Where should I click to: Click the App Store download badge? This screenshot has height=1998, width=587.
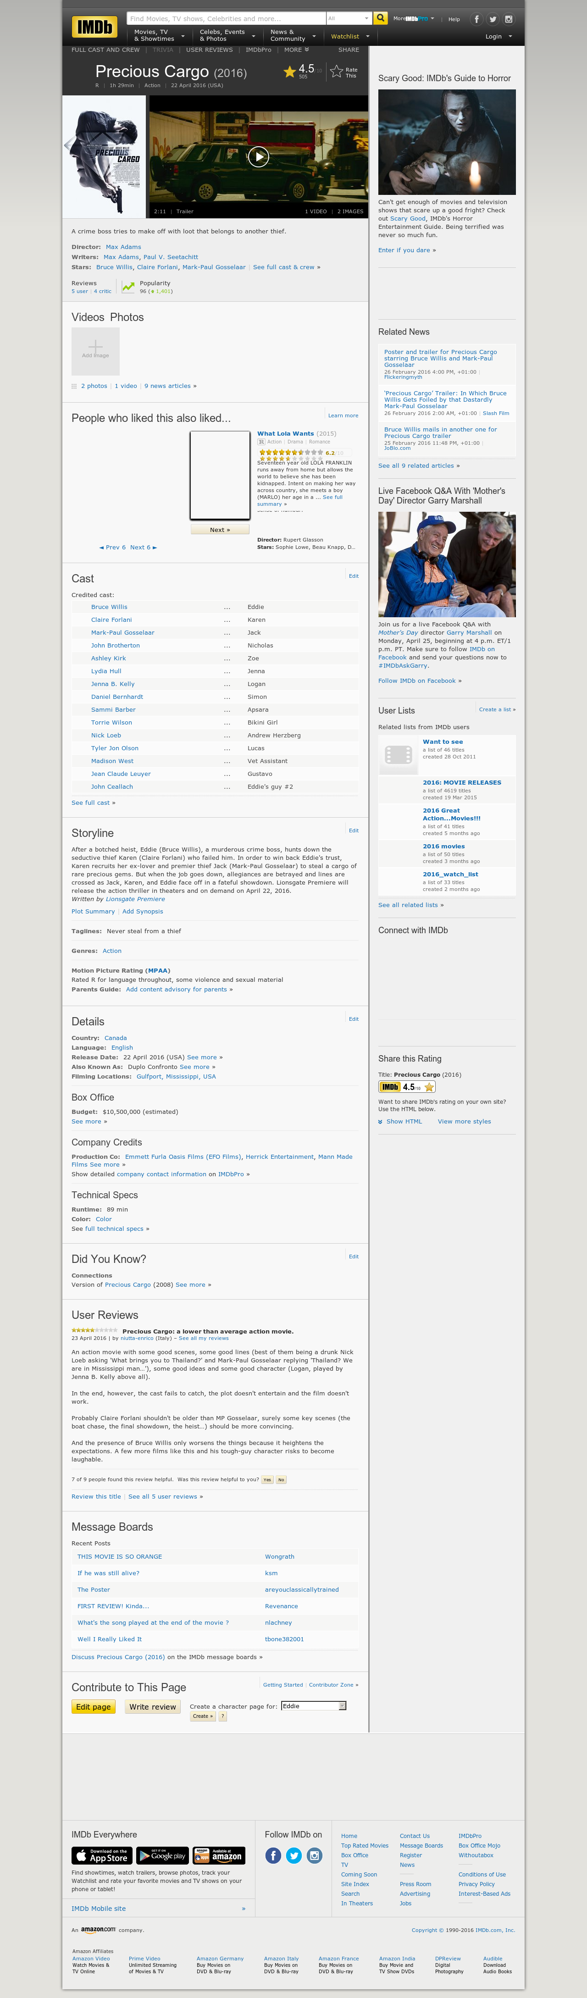[x=102, y=1855]
